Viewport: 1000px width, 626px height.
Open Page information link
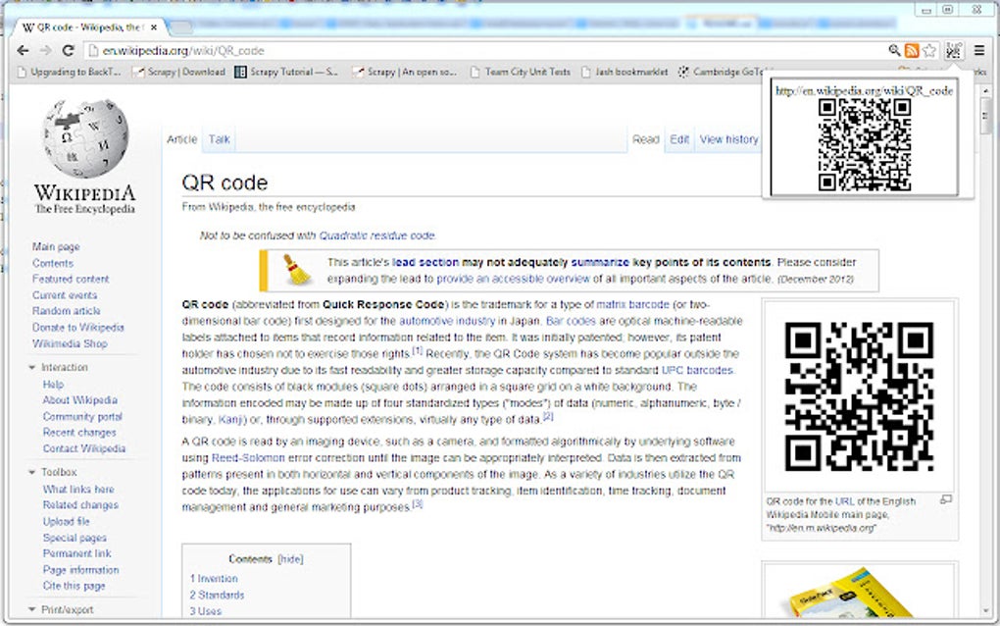pyautogui.click(x=81, y=570)
